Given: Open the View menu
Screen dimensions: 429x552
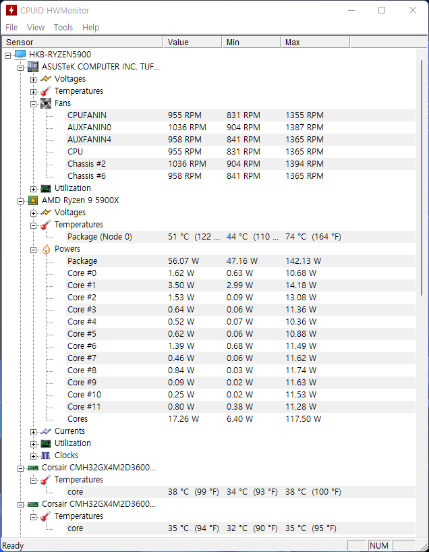Looking at the screenshot, I should pos(36,28).
